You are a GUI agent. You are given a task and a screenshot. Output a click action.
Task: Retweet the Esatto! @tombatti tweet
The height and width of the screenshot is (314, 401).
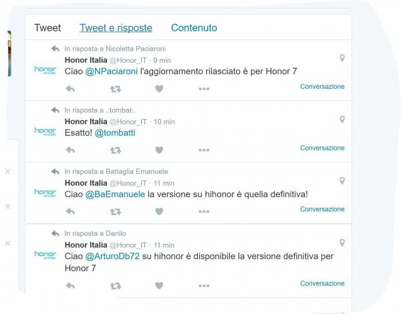pyautogui.click(x=116, y=150)
